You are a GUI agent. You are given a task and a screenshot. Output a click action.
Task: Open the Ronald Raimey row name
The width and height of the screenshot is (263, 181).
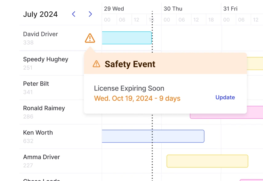[x=44, y=108]
